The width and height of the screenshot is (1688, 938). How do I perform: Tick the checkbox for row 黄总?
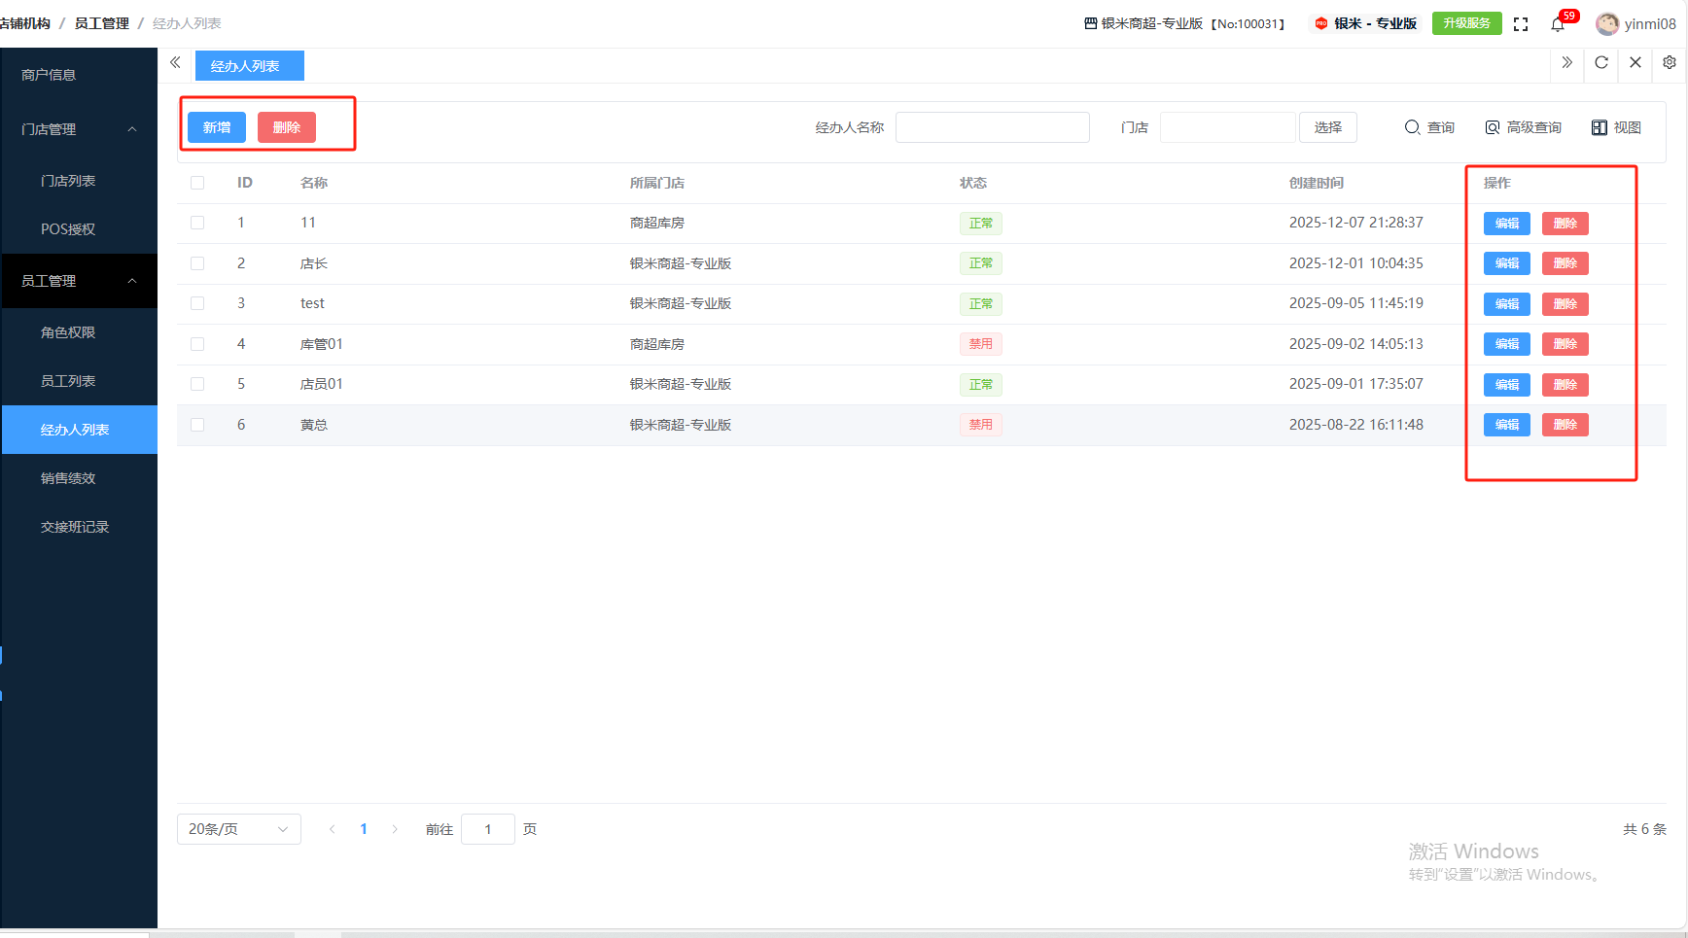tap(197, 425)
